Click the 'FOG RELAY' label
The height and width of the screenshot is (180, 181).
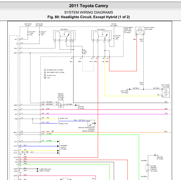click(x=101, y=29)
